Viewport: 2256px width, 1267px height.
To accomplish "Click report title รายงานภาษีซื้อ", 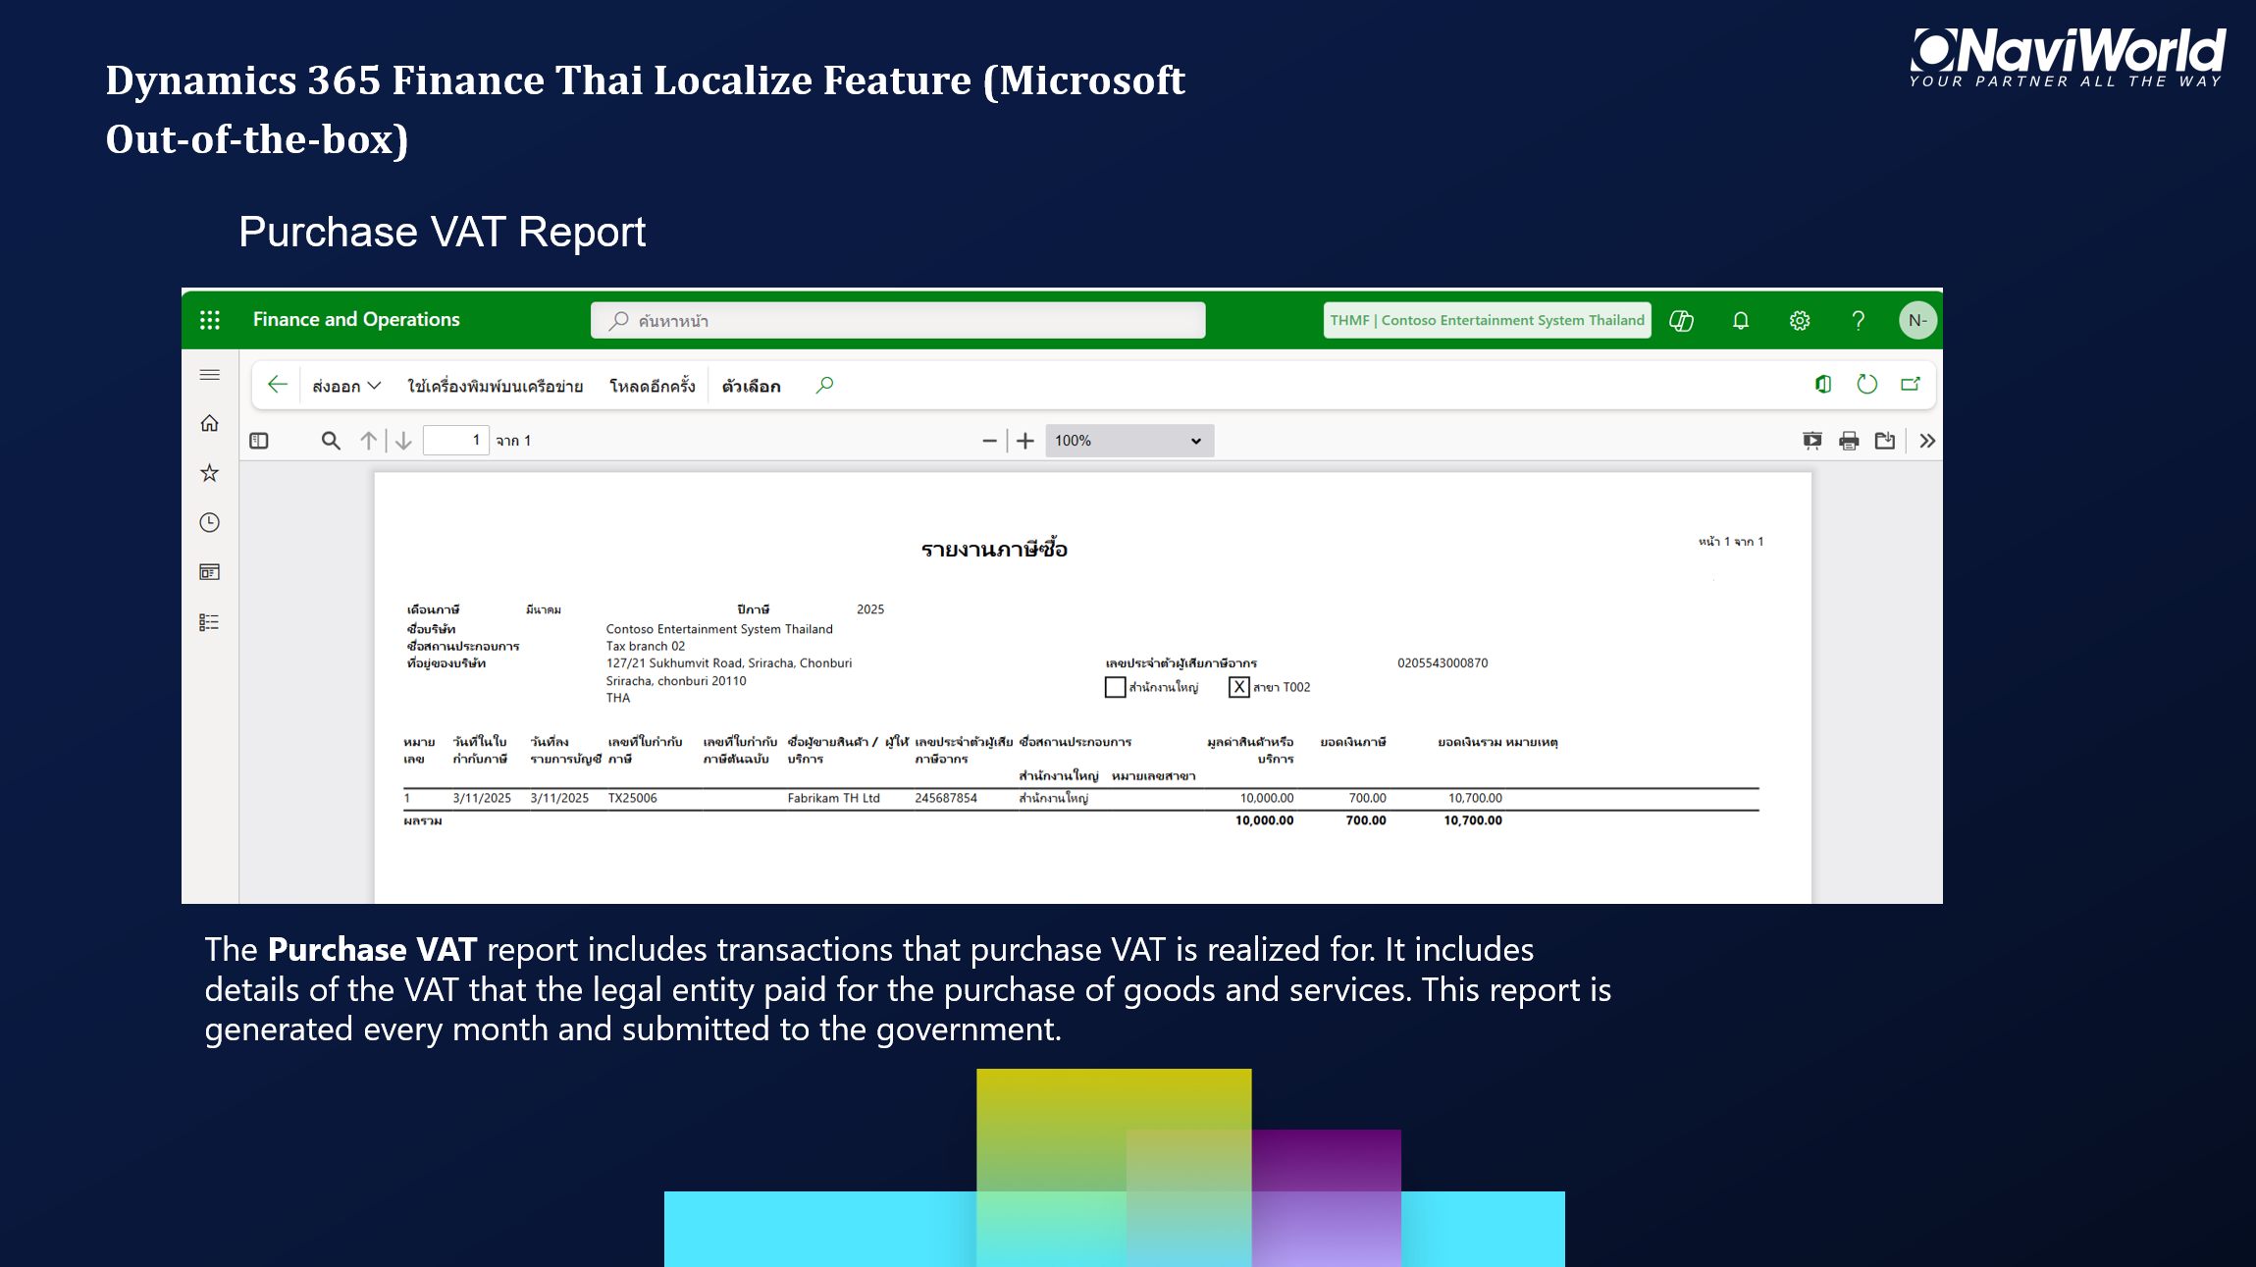I will (x=994, y=549).
